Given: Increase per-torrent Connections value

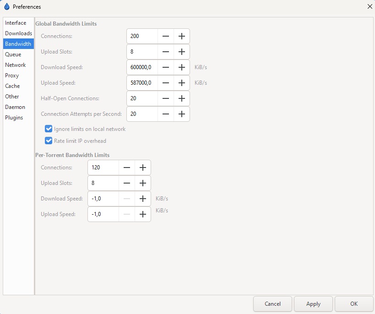Looking at the screenshot, I should (x=143, y=168).
